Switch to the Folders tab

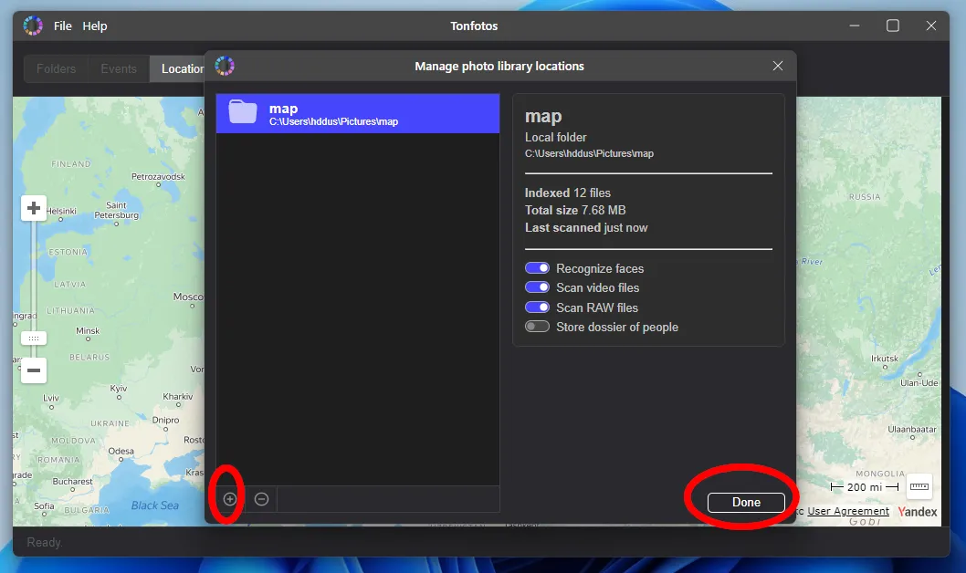pos(56,68)
